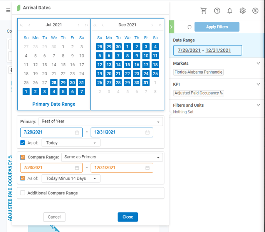Viewport: 265px width, 232px height.
Task: Select December 31 in the Dec 2021 calendar
Action: (146, 83)
